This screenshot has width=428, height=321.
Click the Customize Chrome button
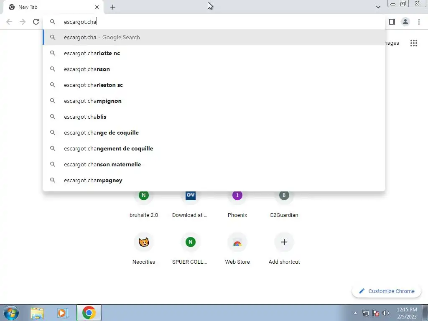coord(387,291)
